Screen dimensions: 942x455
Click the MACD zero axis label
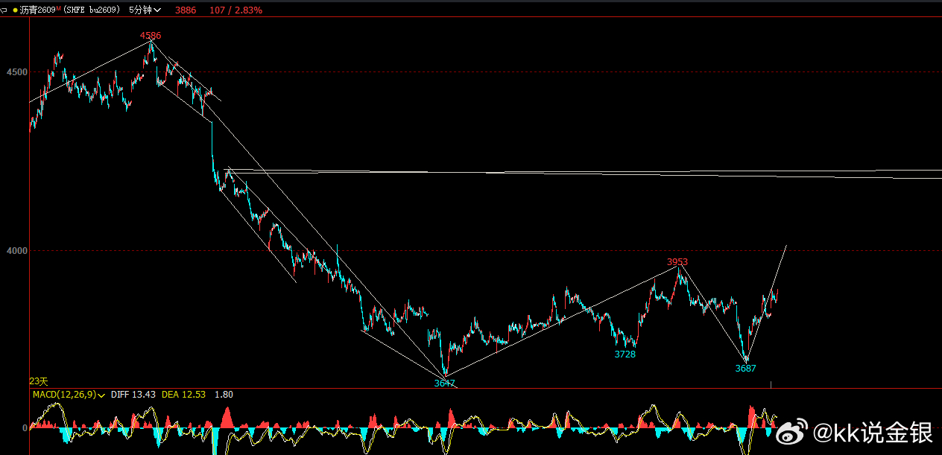[x=25, y=428]
